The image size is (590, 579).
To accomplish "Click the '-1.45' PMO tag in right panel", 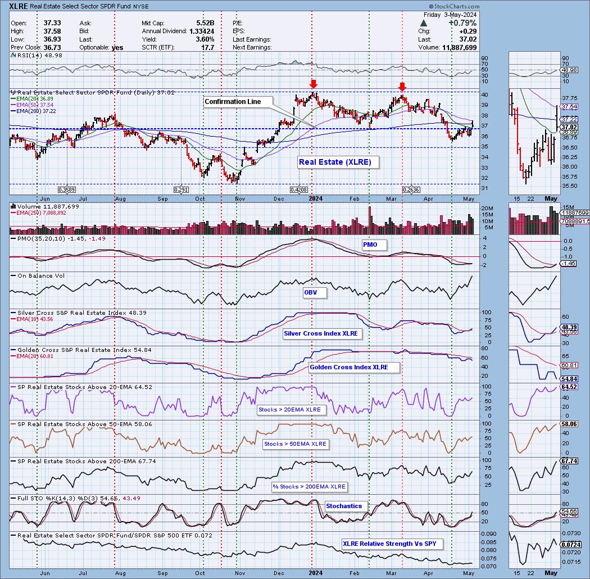I will [x=569, y=264].
